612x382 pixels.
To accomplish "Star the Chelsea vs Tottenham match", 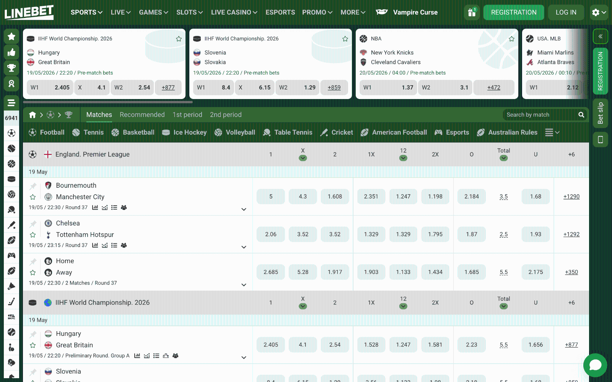I will point(33,235).
